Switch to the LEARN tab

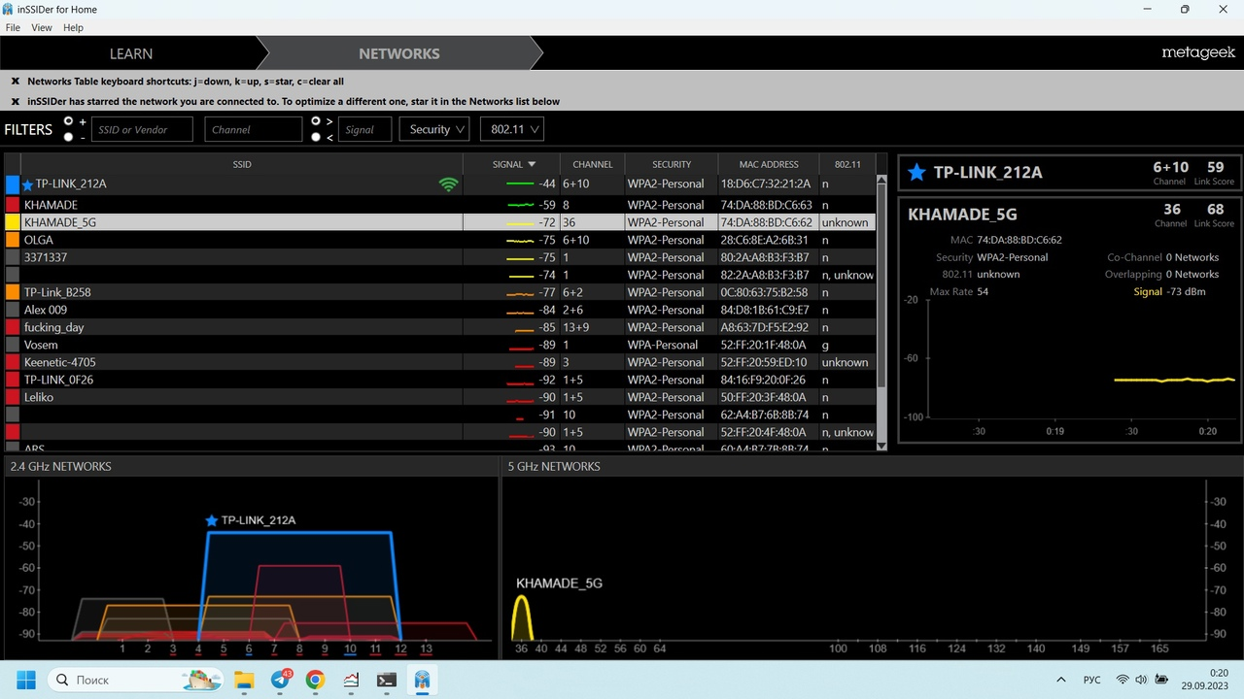pos(131,53)
